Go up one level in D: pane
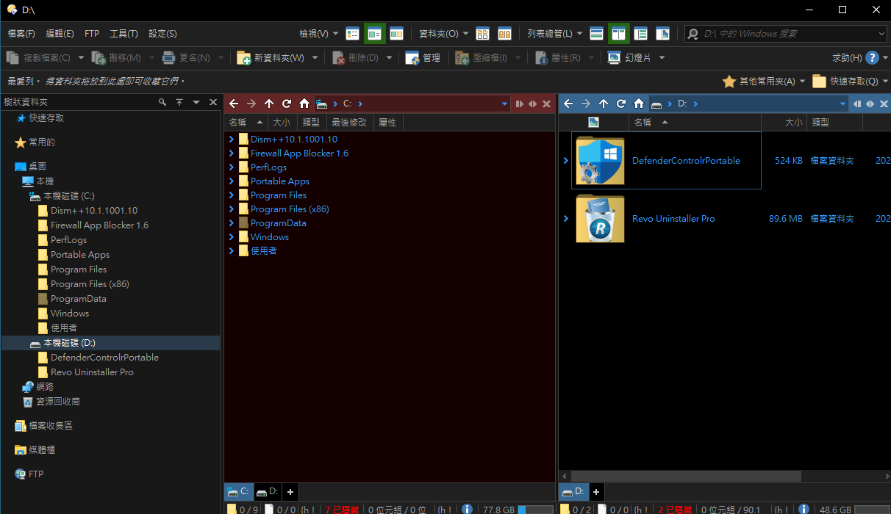891x514 pixels. coord(604,104)
